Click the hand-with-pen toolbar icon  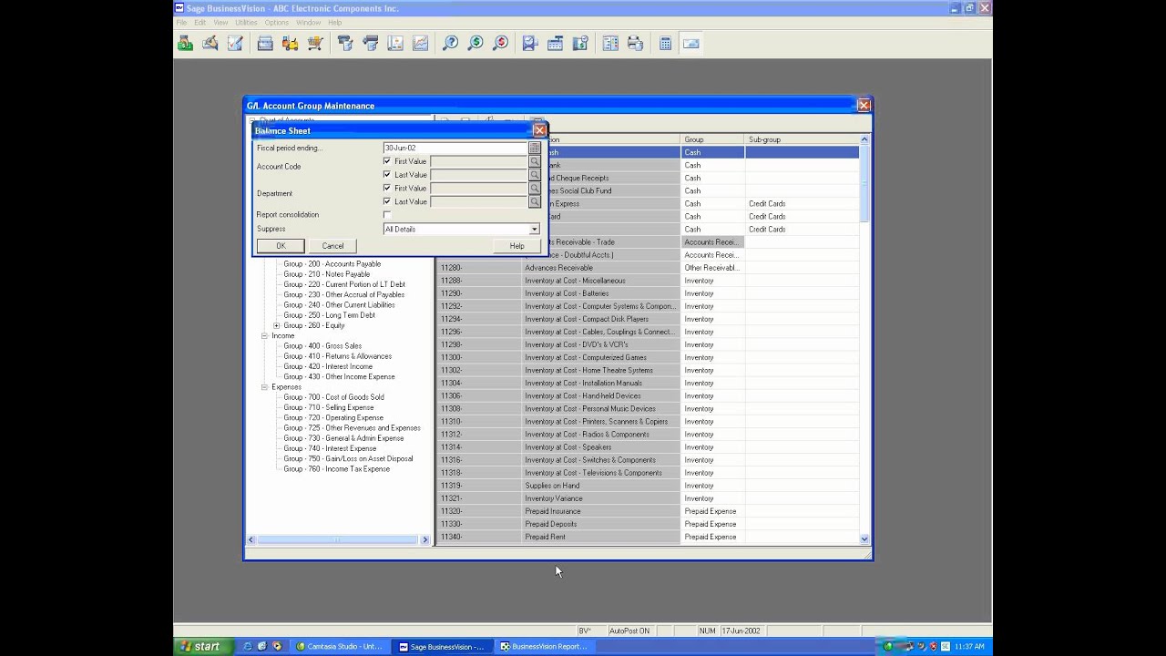click(x=210, y=43)
